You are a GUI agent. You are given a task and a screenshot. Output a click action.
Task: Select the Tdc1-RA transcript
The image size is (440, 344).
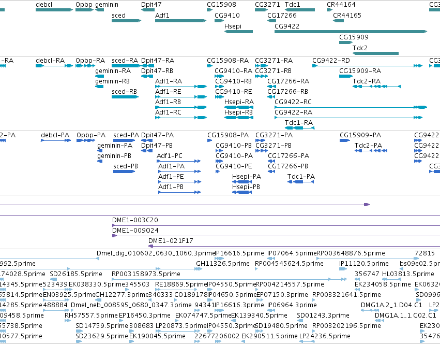(300, 128)
